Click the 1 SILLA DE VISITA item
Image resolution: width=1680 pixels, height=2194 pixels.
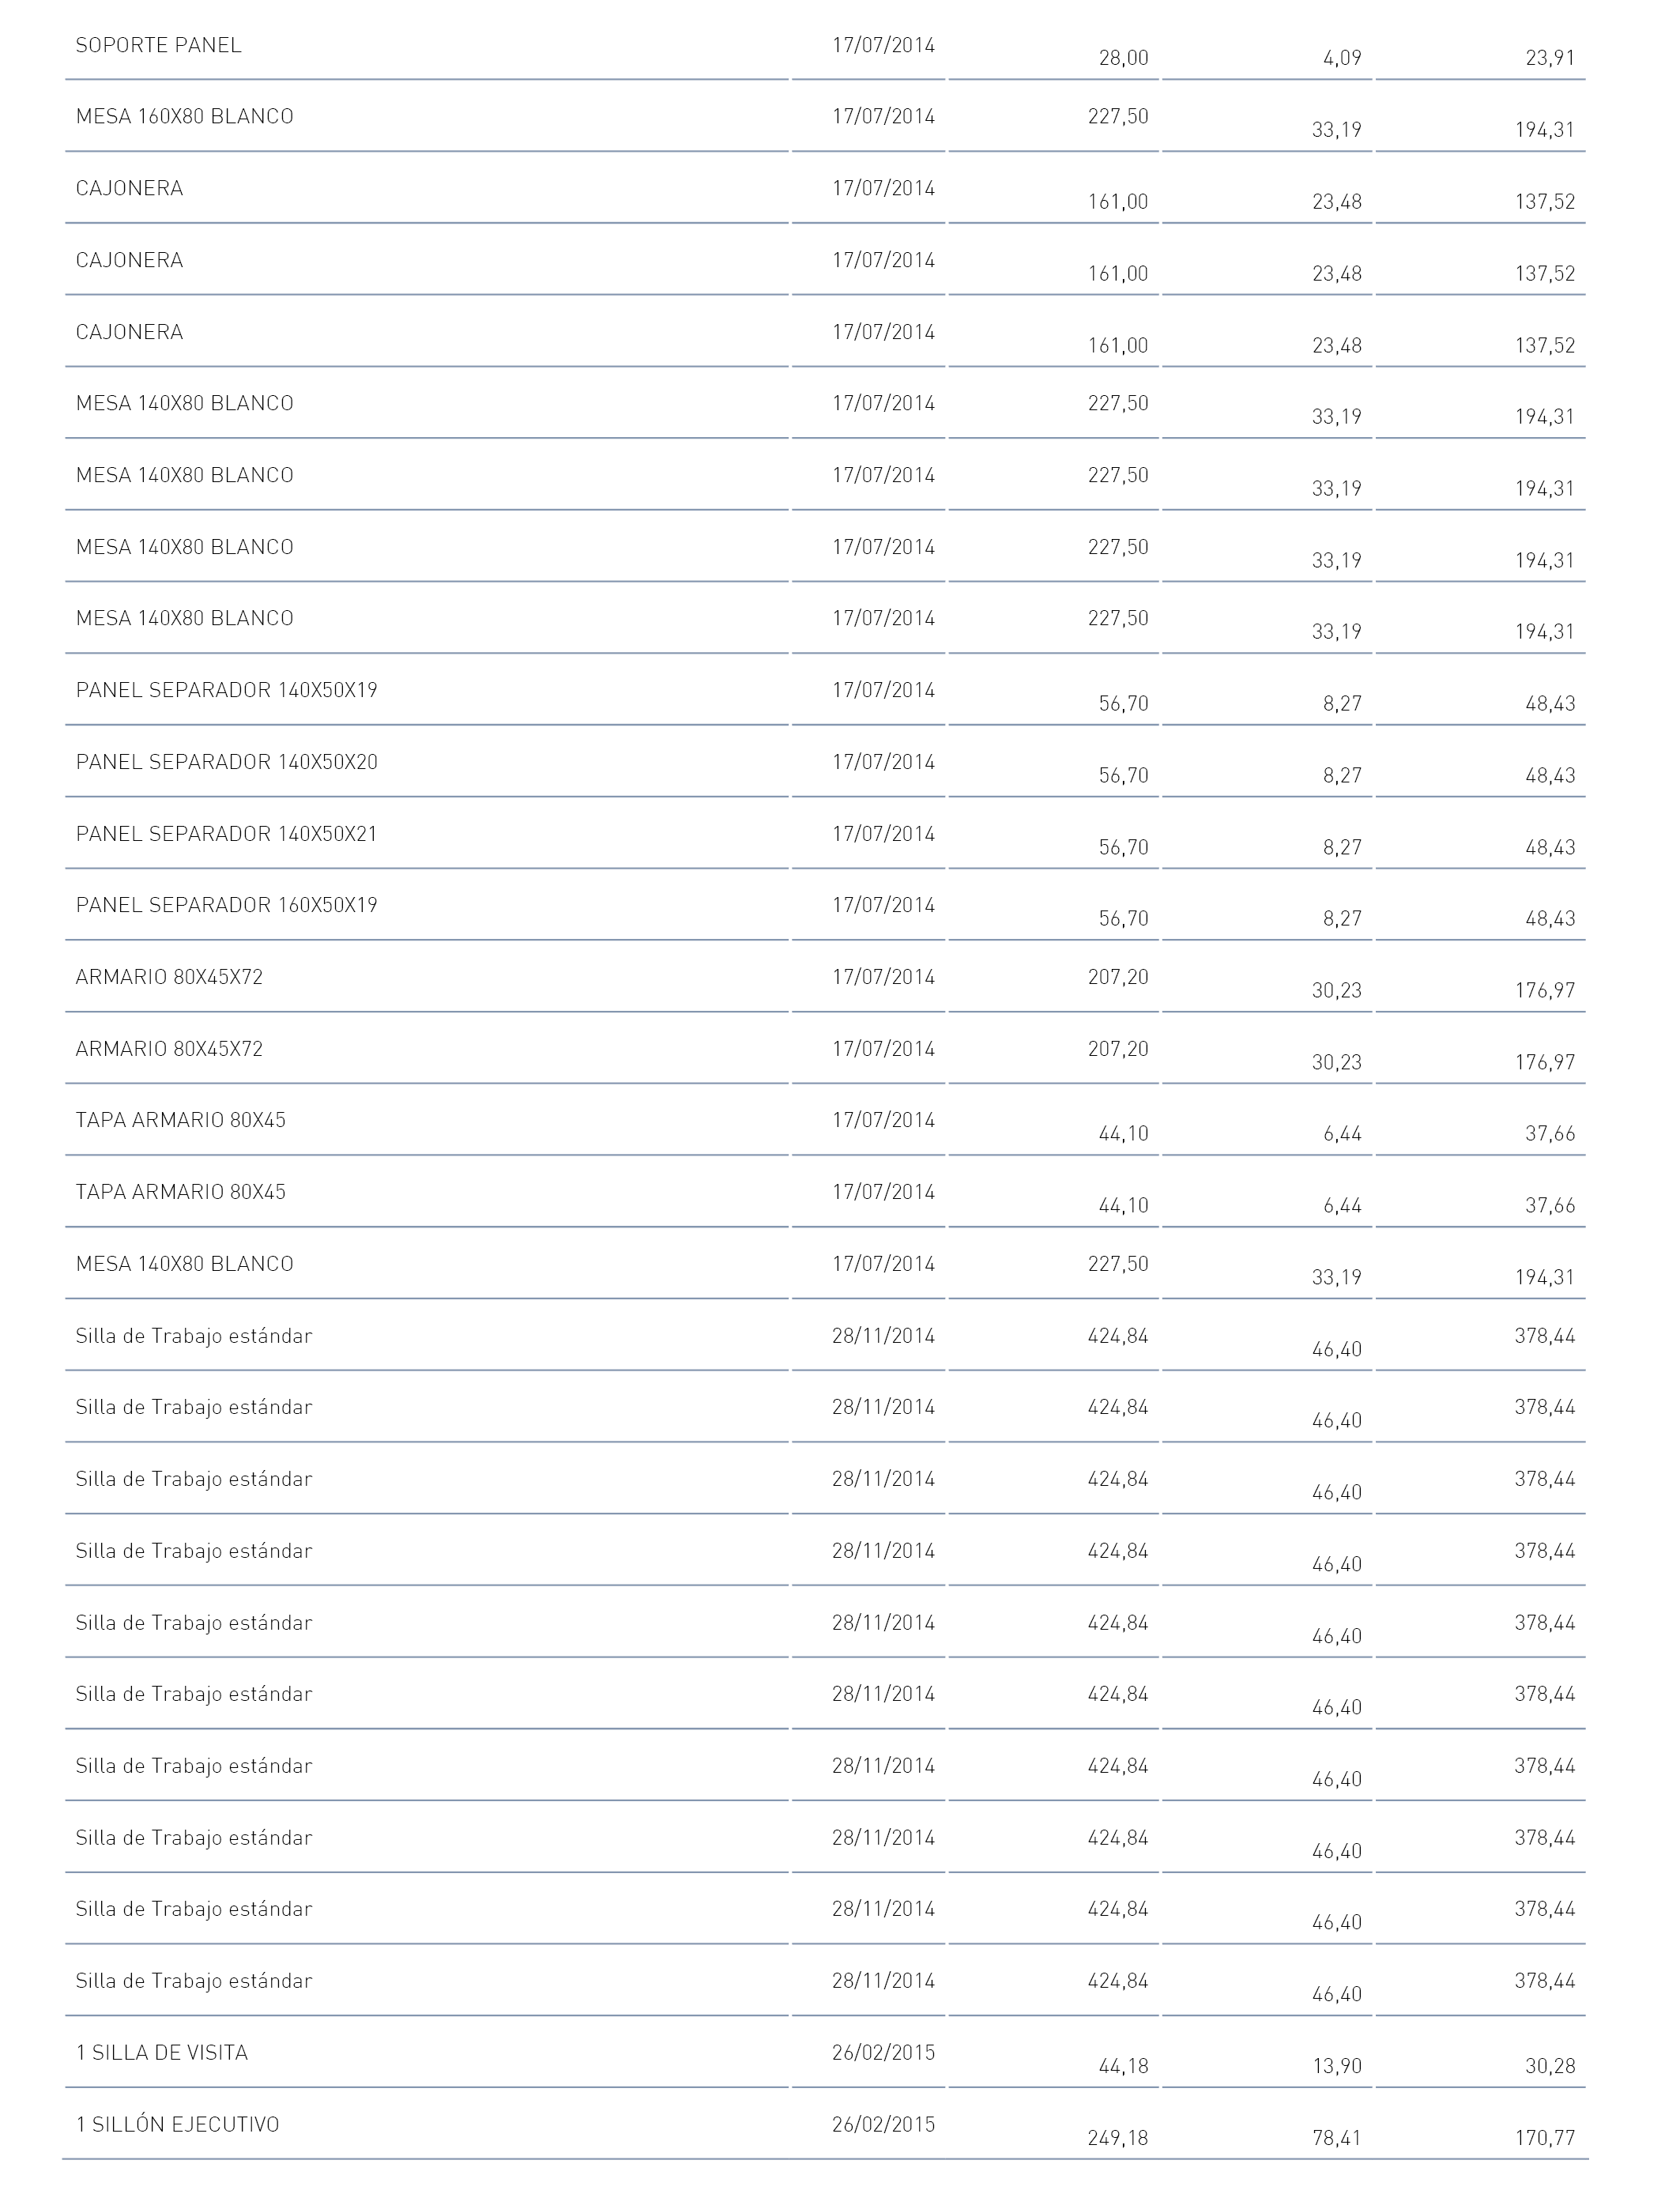pyautogui.click(x=162, y=2053)
